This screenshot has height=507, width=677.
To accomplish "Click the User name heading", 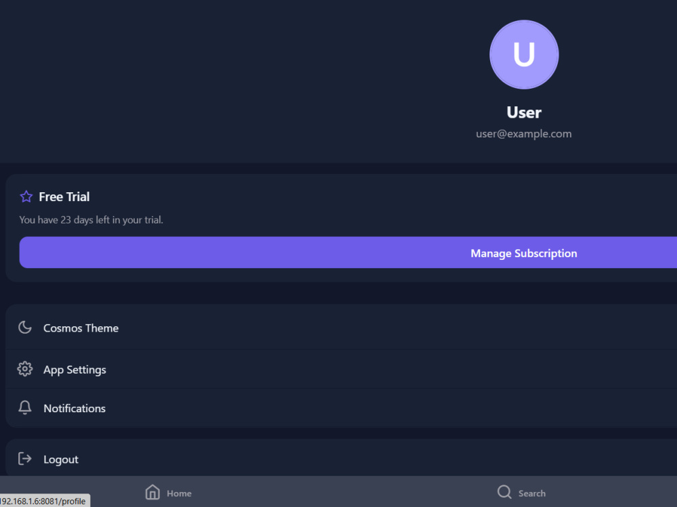I will click(x=524, y=112).
